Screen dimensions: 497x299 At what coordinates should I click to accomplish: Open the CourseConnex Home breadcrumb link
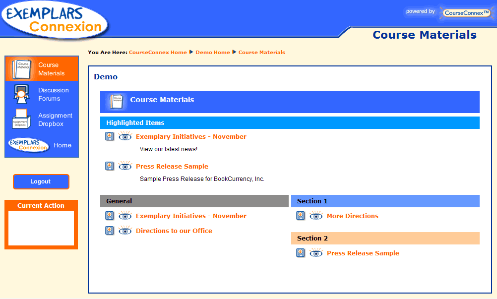coord(158,52)
